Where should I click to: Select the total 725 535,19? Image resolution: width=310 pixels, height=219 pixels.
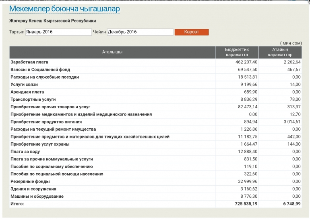click(246, 204)
